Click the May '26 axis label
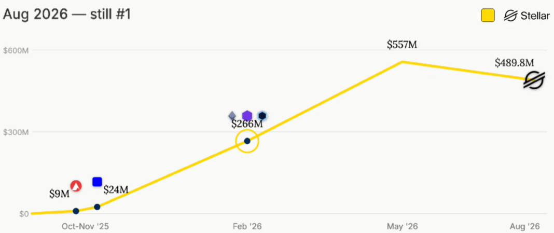 point(403,226)
